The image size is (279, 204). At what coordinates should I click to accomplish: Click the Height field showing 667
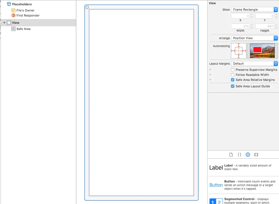click(265, 26)
